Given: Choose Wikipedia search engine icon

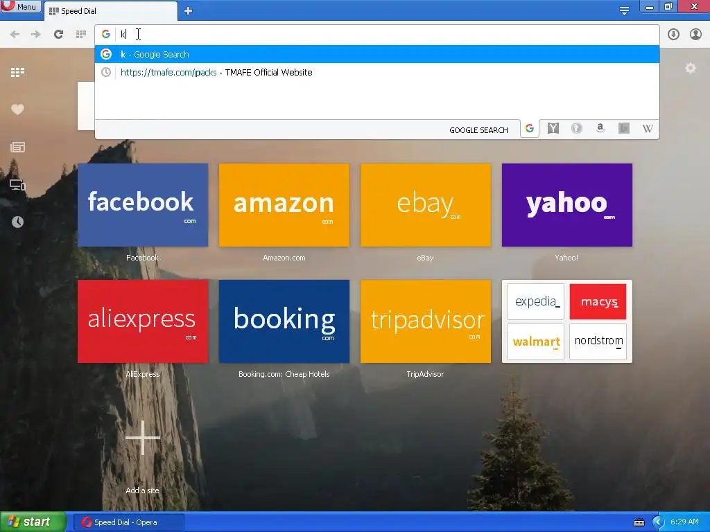Looking at the screenshot, I should [x=648, y=128].
